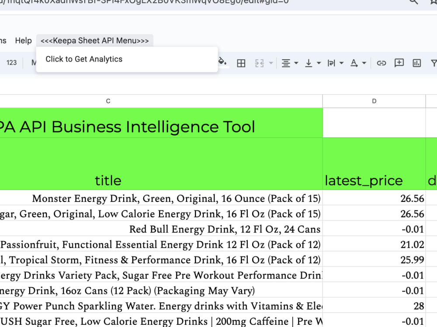Insert a comment via the comment icon

pyautogui.click(x=399, y=63)
